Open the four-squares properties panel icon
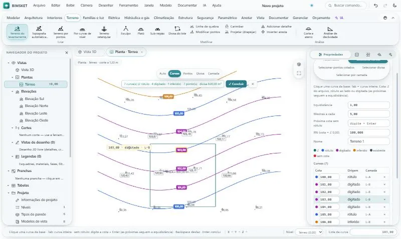This screenshot has height=239, width=401. point(368,54)
